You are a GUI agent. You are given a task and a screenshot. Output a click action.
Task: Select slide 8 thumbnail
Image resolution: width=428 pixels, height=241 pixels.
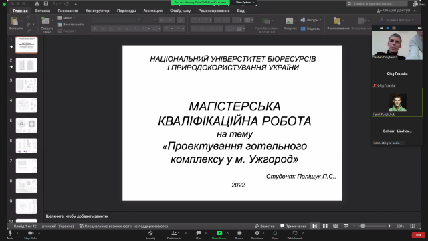27,186
